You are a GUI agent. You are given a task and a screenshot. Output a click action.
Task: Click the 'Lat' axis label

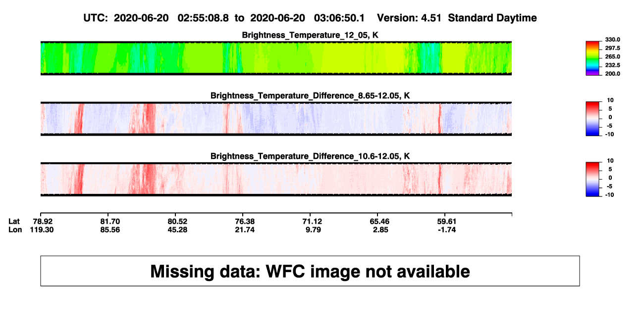14,221
